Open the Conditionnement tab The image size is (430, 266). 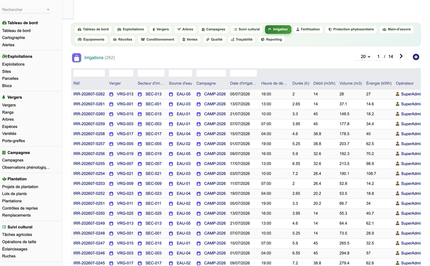(158, 39)
